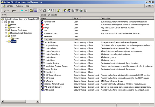Image resolution: width=155 pixels, height=107 pixels.
Task: Click the Filter funnel toolbar icon
Action: point(77,10)
